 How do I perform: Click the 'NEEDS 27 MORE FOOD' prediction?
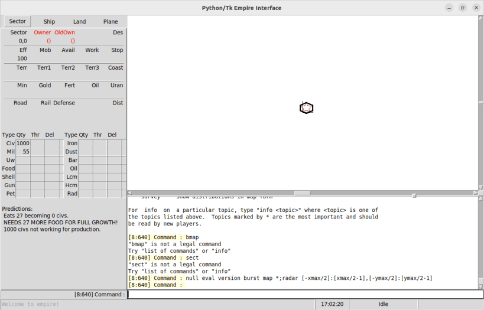(x=60, y=223)
